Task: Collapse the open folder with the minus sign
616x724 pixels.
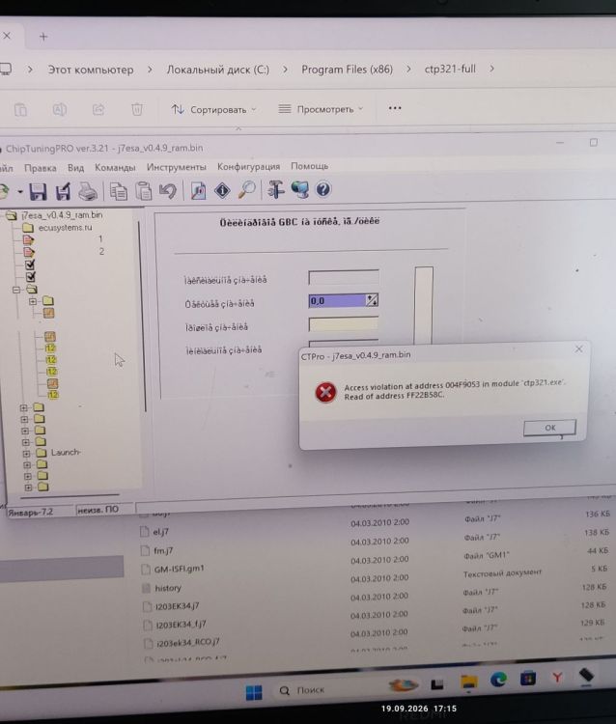Action: point(16,290)
